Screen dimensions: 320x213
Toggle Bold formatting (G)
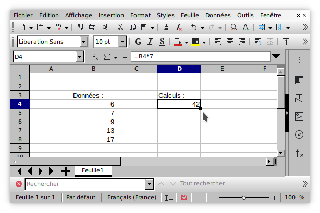click(x=138, y=42)
